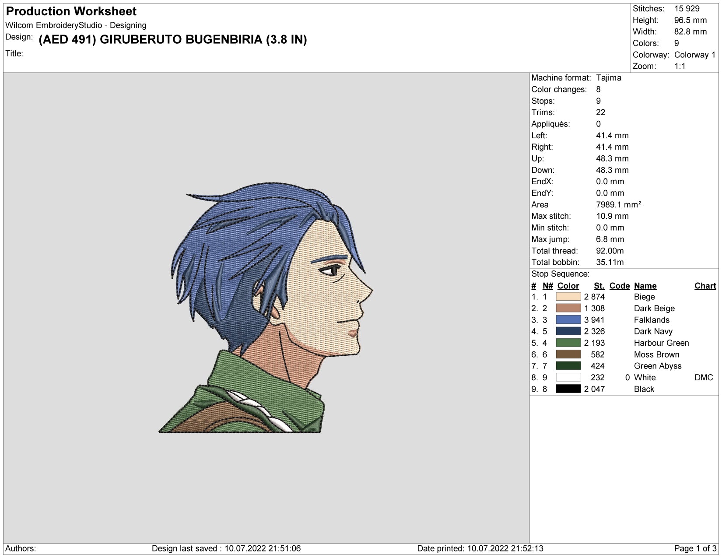722x558 pixels.
Task: Click the Max stitch value '10.9 mm'
Action: pyautogui.click(x=612, y=216)
